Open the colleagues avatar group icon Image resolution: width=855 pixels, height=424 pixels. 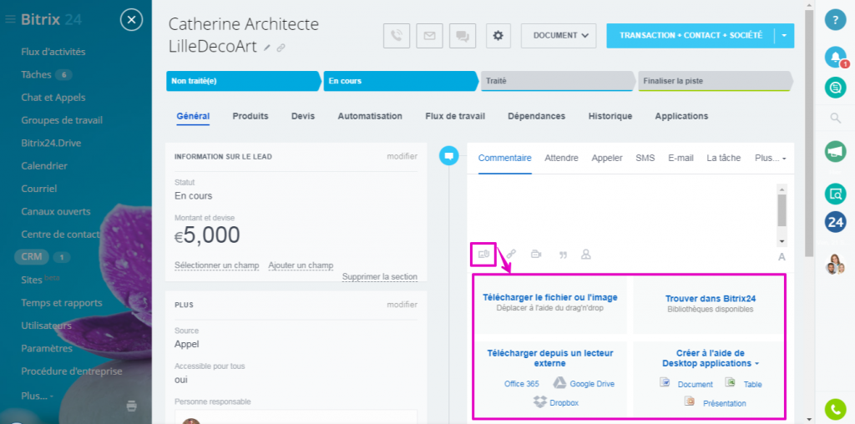tap(835, 264)
